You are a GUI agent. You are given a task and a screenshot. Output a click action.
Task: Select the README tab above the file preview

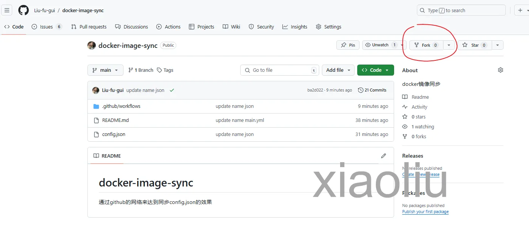(x=107, y=156)
